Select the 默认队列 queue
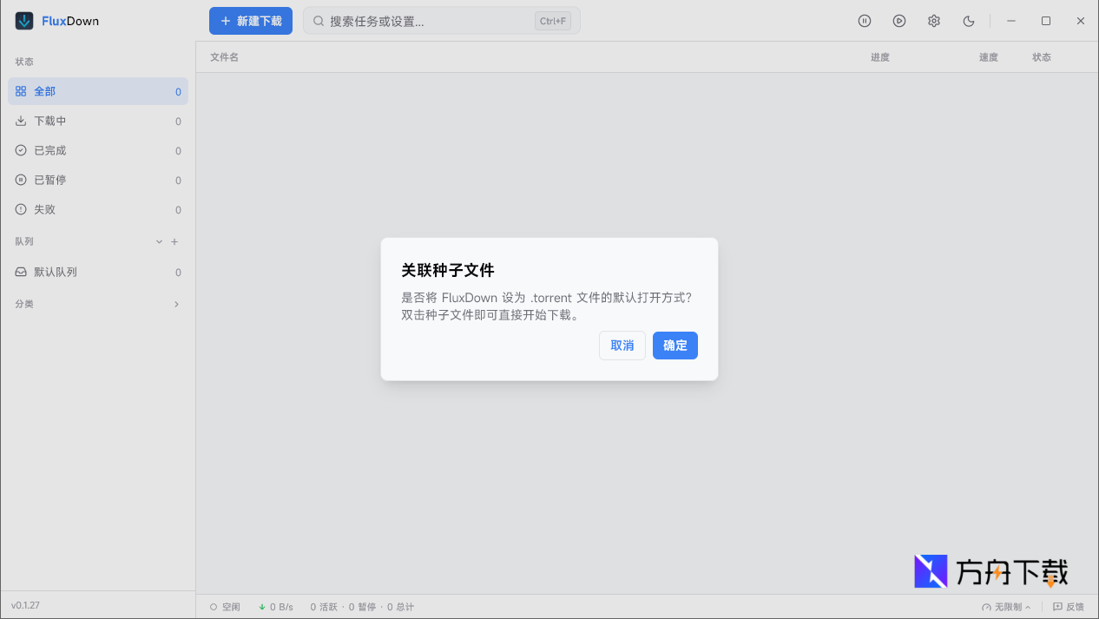Viewport: 1099px width, 619px height. 54,272
